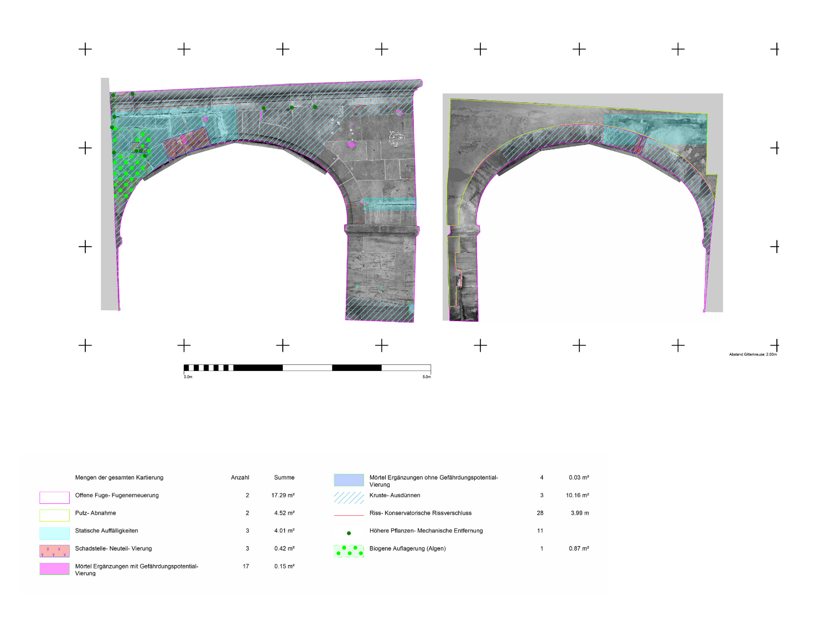Image resolution: width=830 pixels, height=622 pixels.
Task: Click the '10.16 m²' Kruste value
Action: point(577,495)
